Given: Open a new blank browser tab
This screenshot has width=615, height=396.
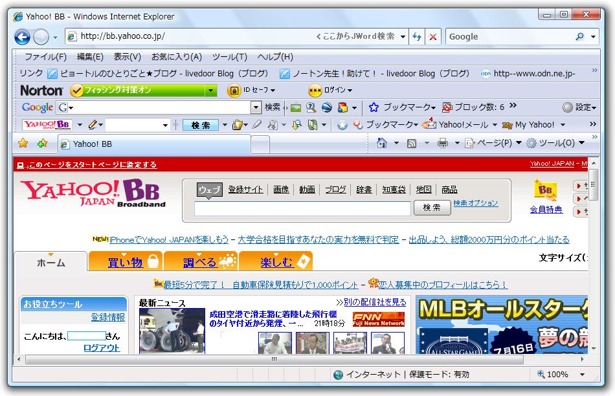Looking at the screenshot, I should point(260,144).
